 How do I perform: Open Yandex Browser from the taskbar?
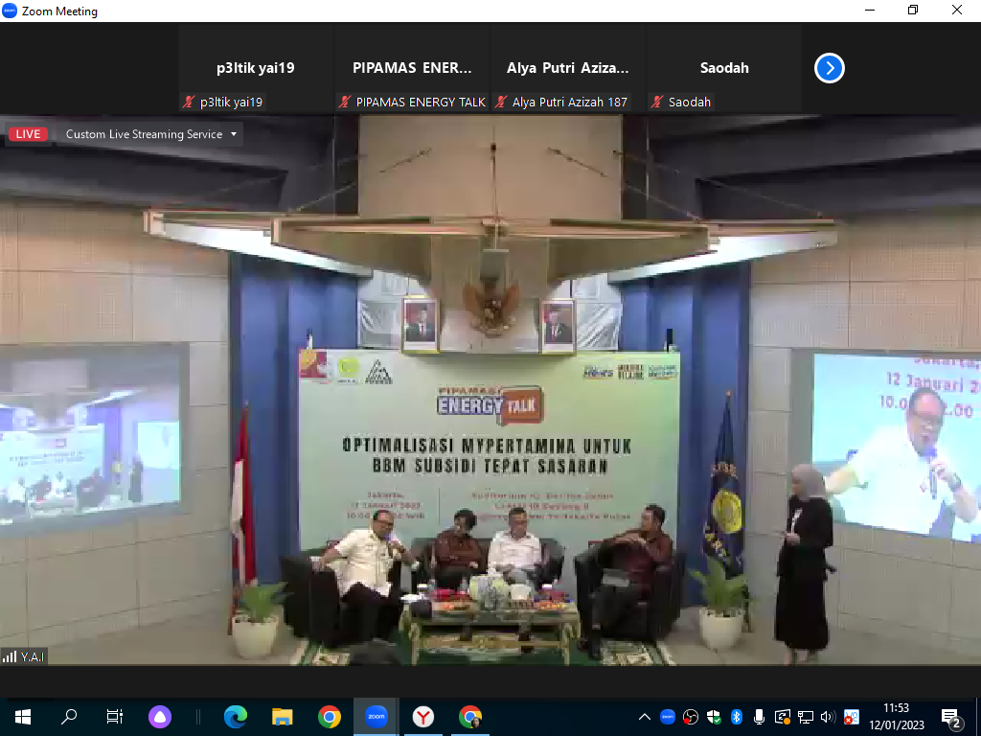(422, 717)
